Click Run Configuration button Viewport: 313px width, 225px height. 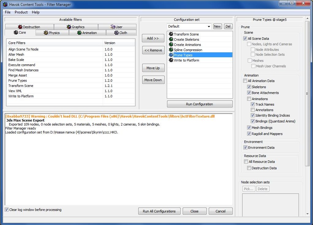pyautogui.click(x=200, y=104)
